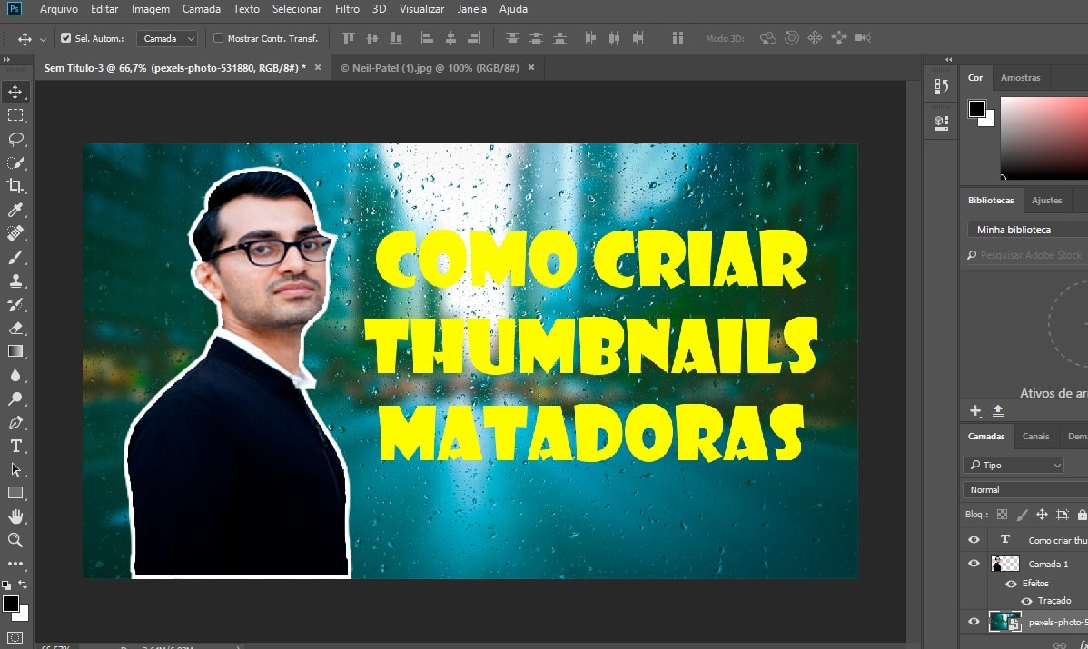Toggle Quick Mask mode at toolbar bottom
Viewport: 1088px width, 649px height.
coord(15,637)
